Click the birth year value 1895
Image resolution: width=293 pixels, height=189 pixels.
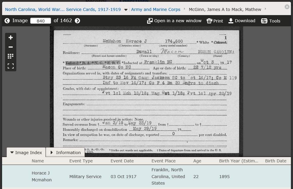224,177
